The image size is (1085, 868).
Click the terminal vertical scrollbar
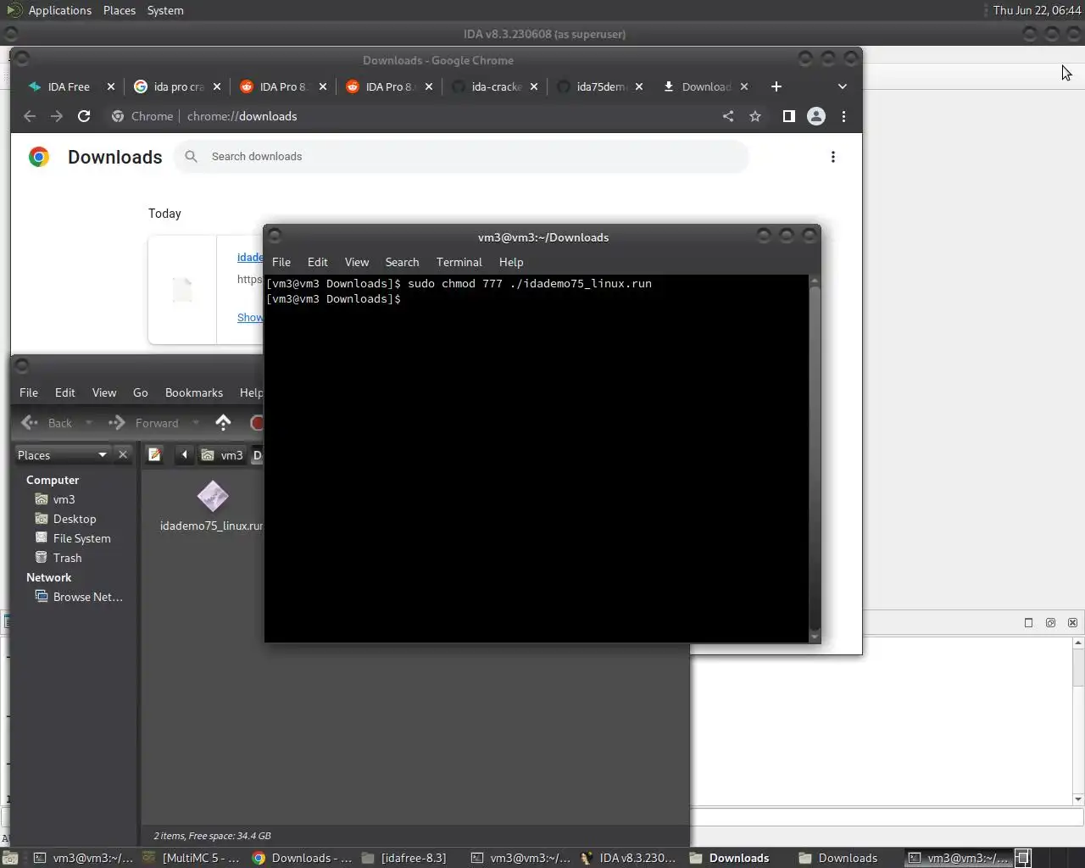click(x=815, y=458)
